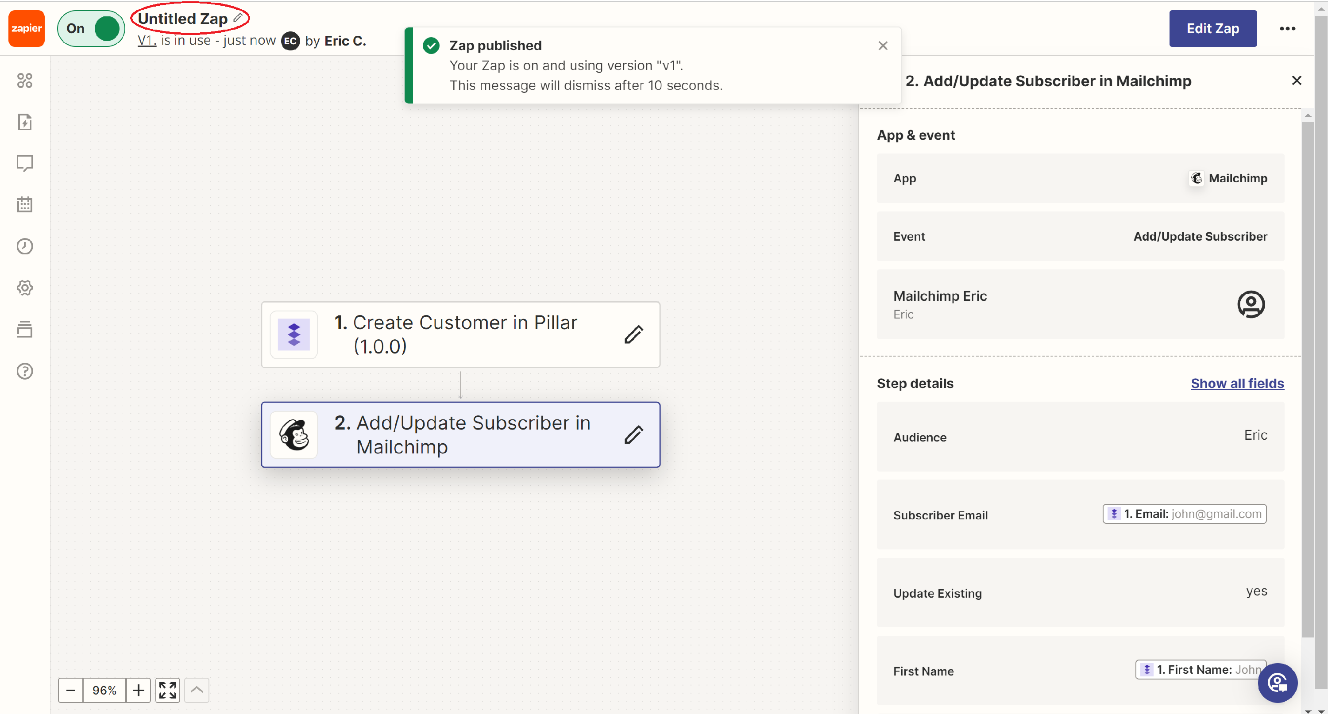Dismiss the Zap published notification
The image size is (1328, 714).
coord(883,46)
